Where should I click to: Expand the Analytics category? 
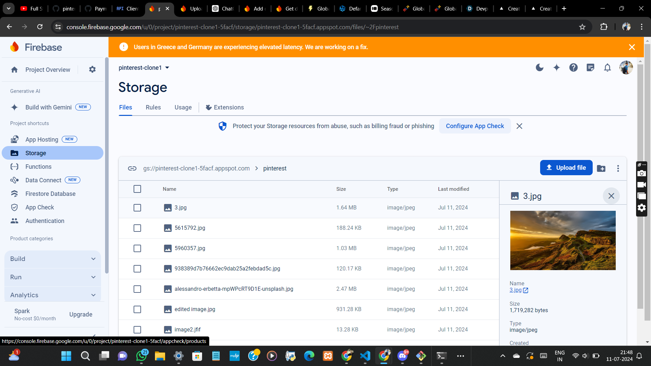[53, 295]
